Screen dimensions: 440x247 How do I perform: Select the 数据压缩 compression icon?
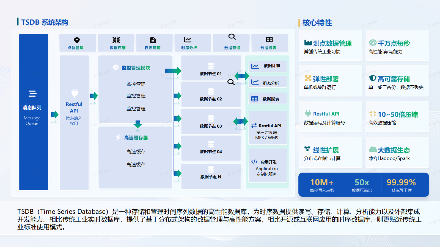click(116, 39)
